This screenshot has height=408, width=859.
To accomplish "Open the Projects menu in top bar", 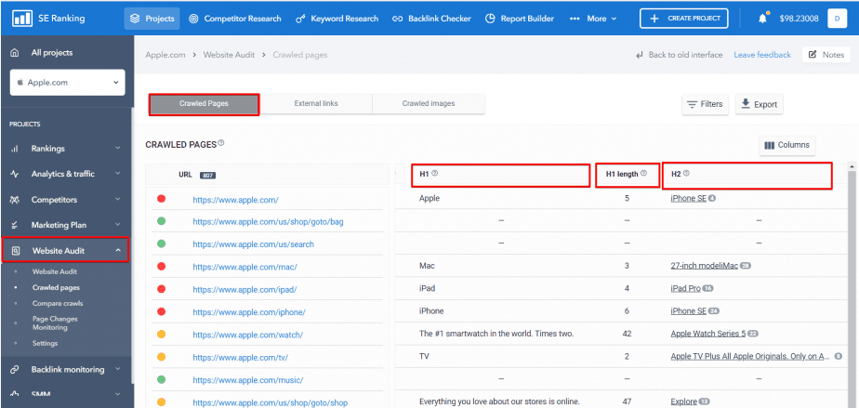I will coord(152,19).
